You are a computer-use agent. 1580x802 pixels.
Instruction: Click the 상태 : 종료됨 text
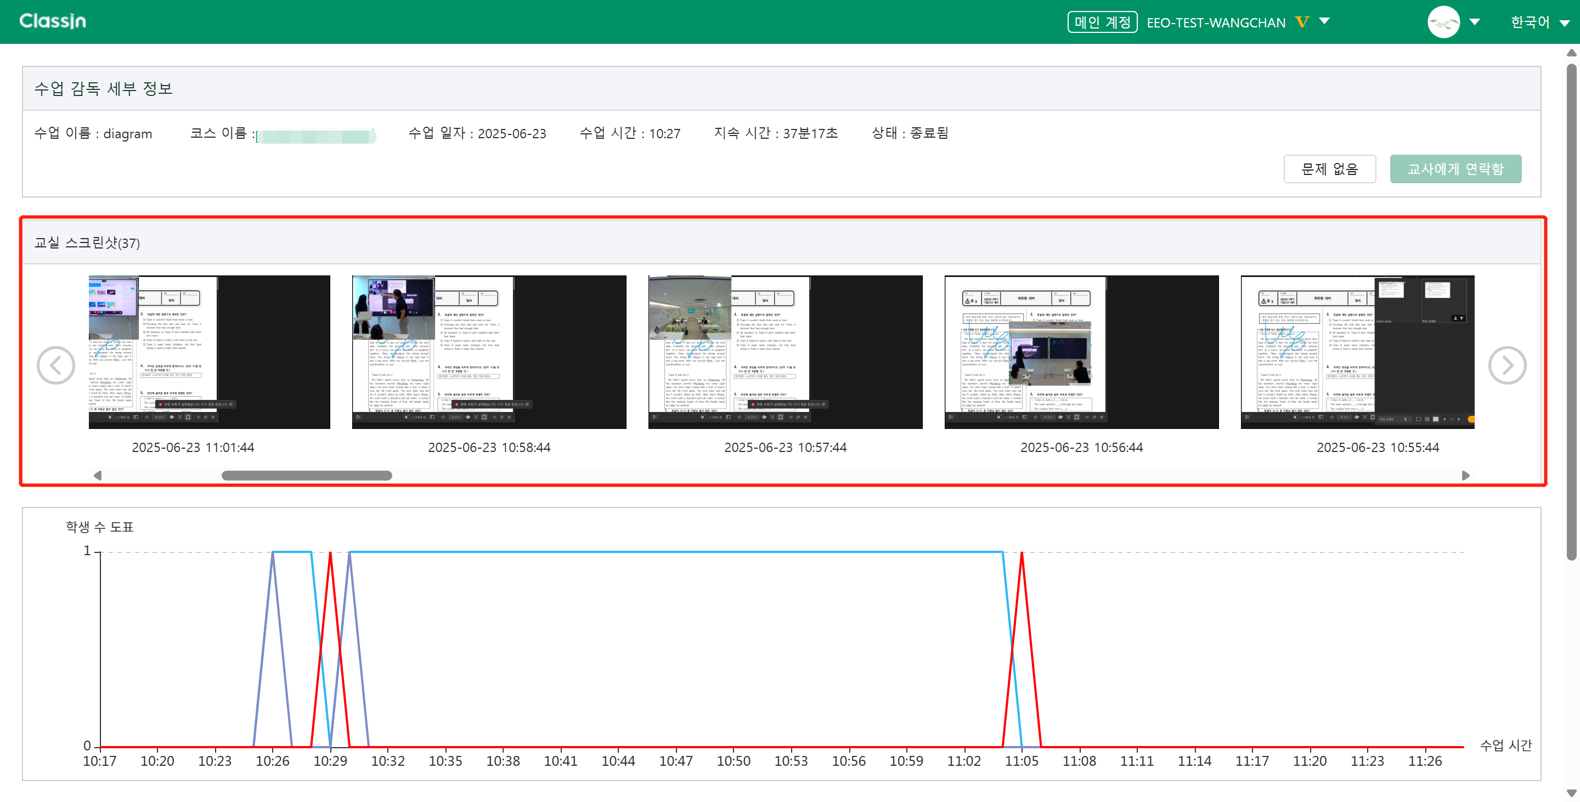[x=910, y=133]
